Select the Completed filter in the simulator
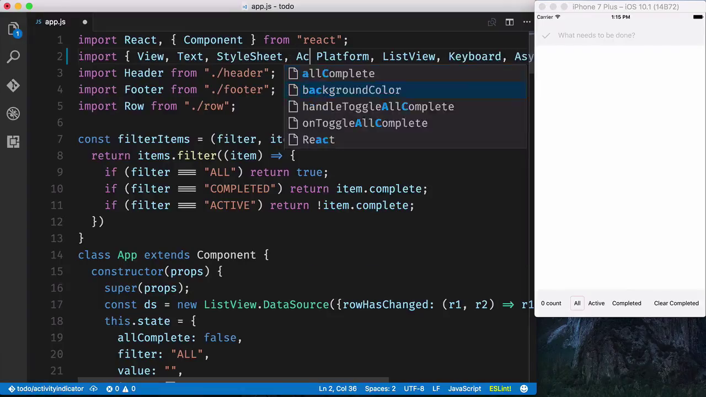This screenshot has height=397, width=706. (x=627, y=303)
